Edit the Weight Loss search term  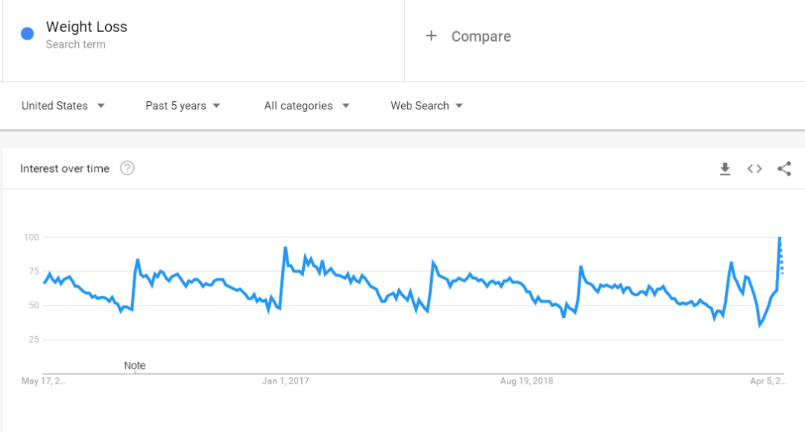[86, 27]
